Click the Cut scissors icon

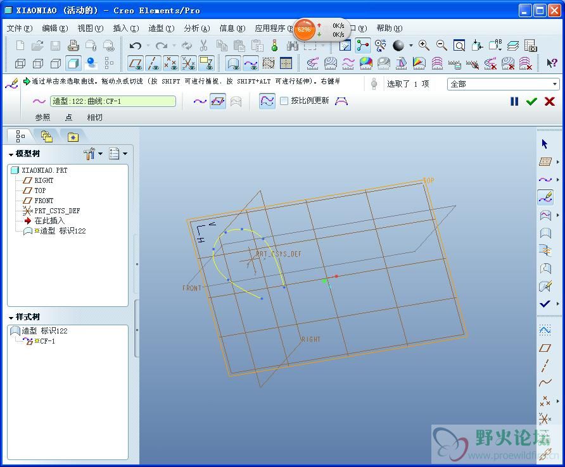pyautogui.click(x=203, y=46)
